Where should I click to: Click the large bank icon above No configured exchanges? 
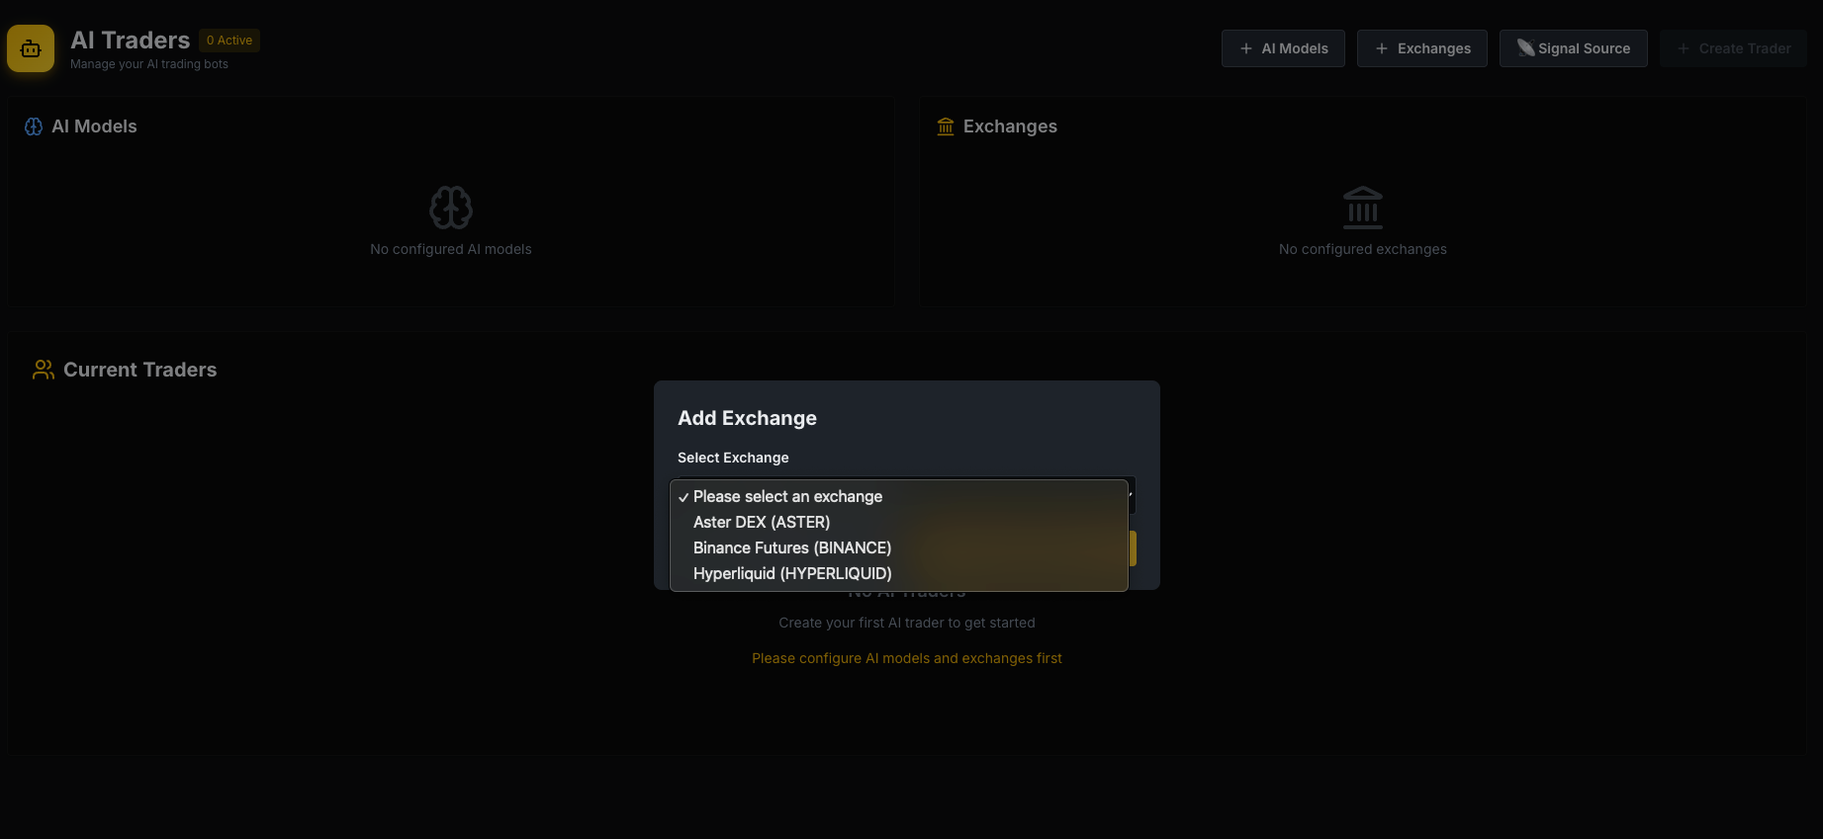pyautogui.click(x=1363, y=208)
